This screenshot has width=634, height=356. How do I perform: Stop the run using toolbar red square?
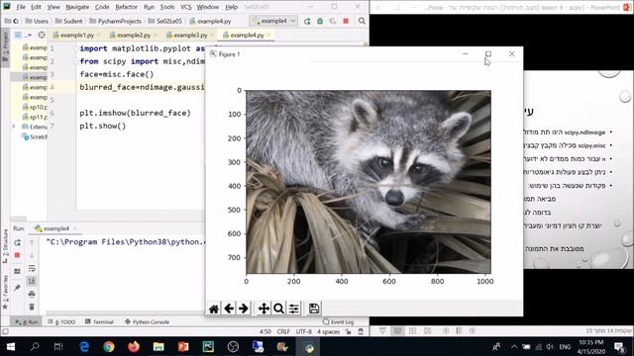click(346, 21)
